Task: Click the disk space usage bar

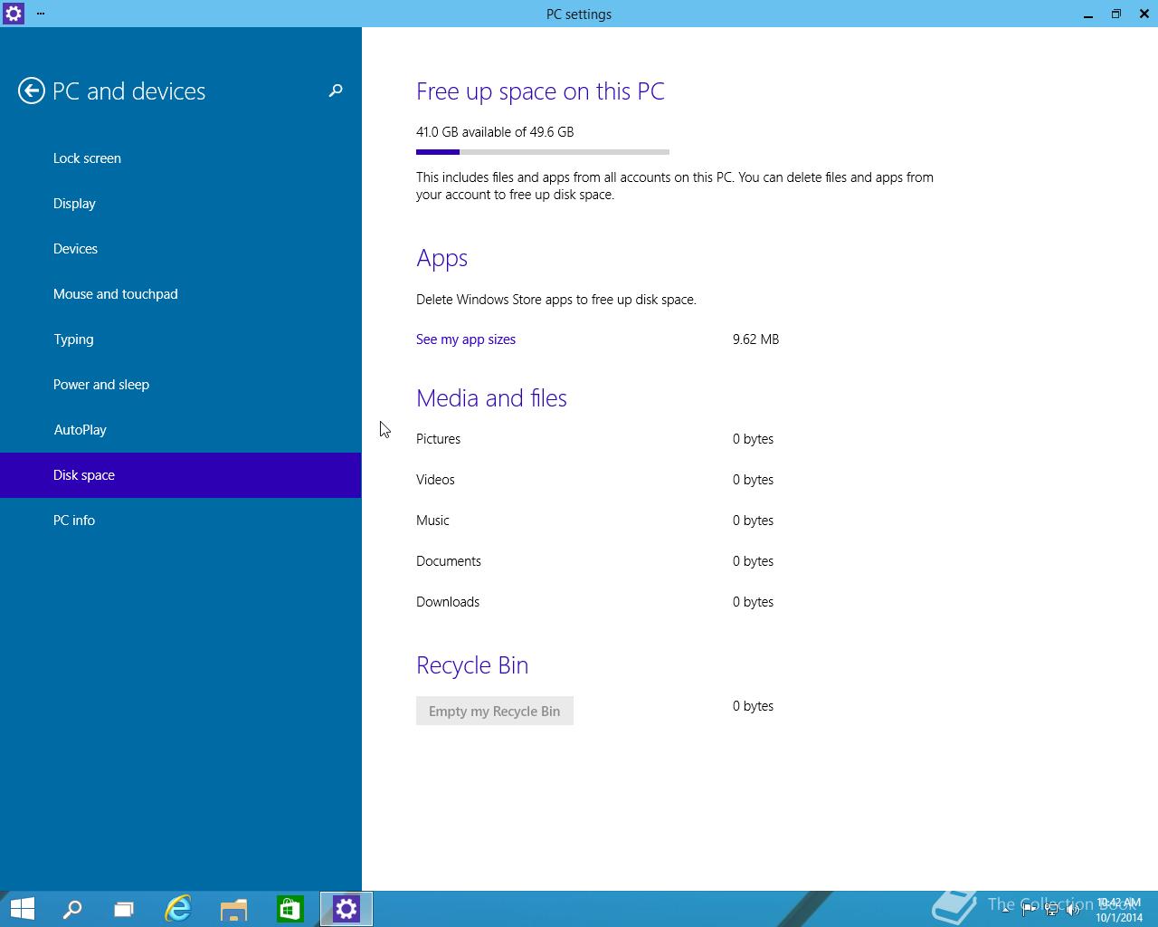Action: coord(542,151)
